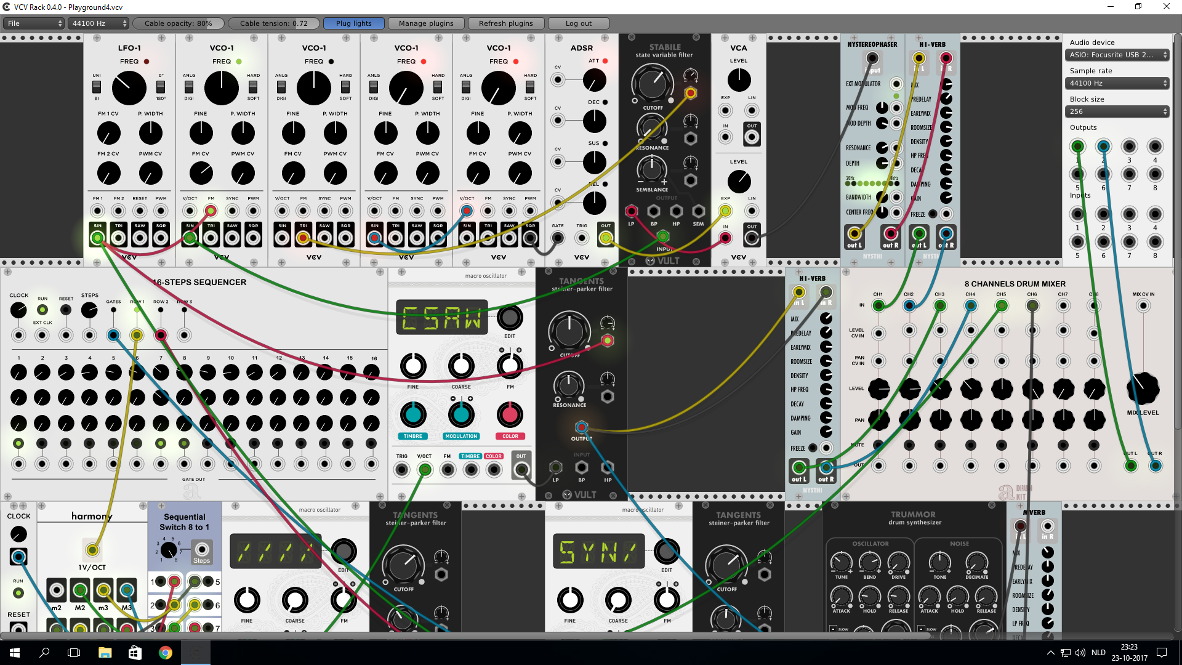Click the ADSR OUT jack
1182x665 pixels.
click(606, 238)
